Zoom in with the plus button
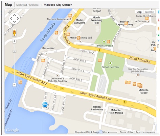The height and width of the screenshot is (136, 160). pyautogui.click(x=14, y=41)
